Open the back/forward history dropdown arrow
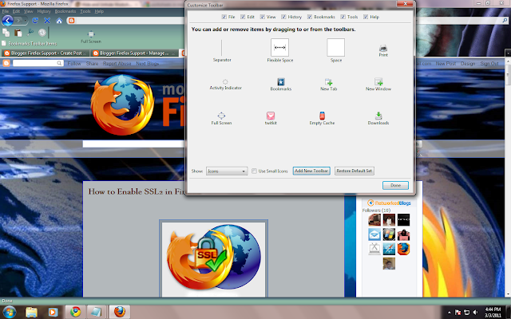Screen dimensions: 511x319 click(x=26, y=21)
